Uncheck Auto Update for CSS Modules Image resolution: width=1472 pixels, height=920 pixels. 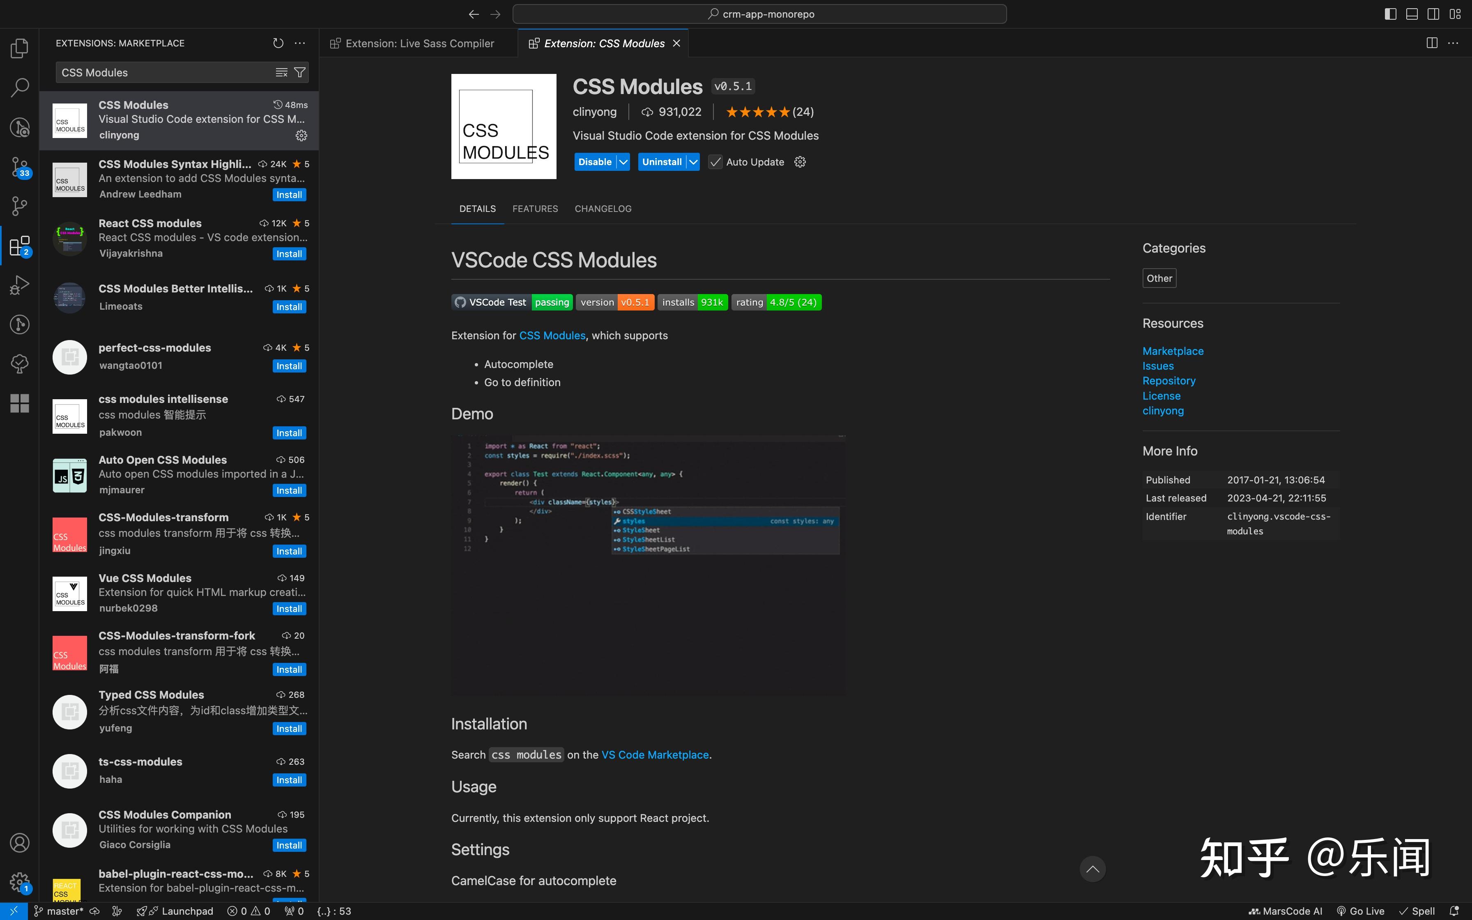715,162
